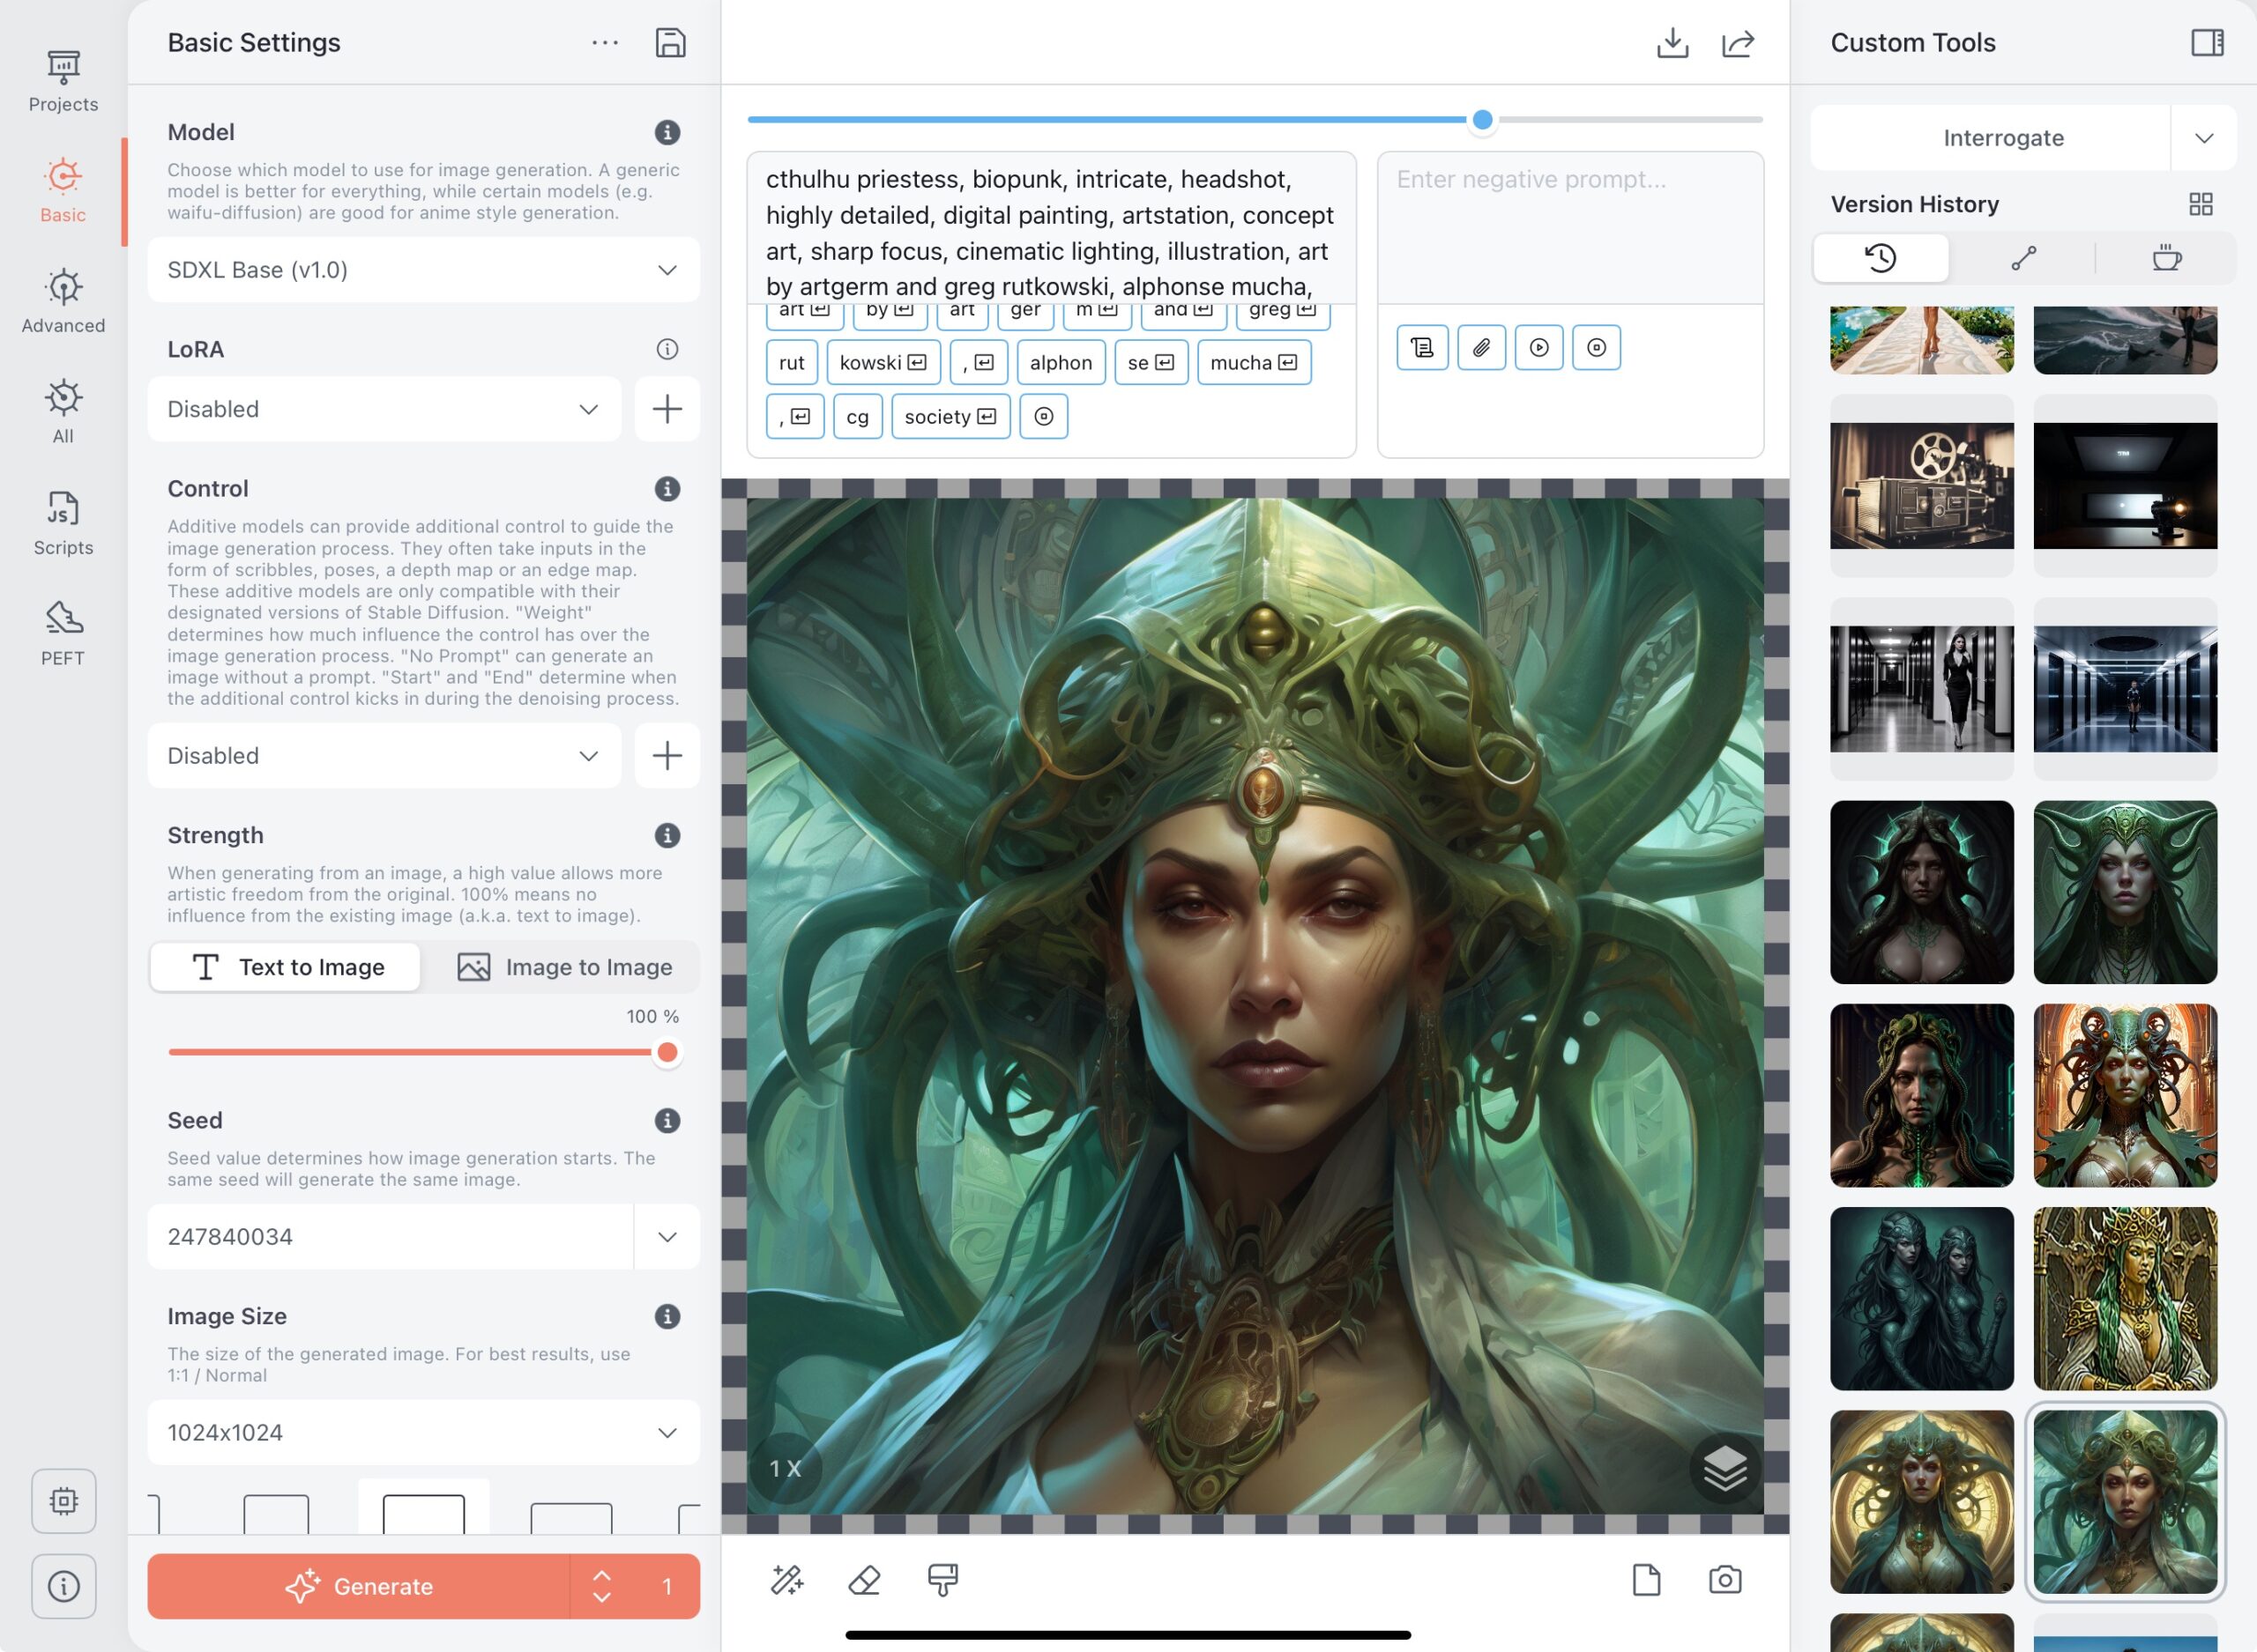Image resolution: width=2257 pixels, height=1652 pixels.
Task: Click into the cthulhu priestess prompt text
Action: 1050,232
